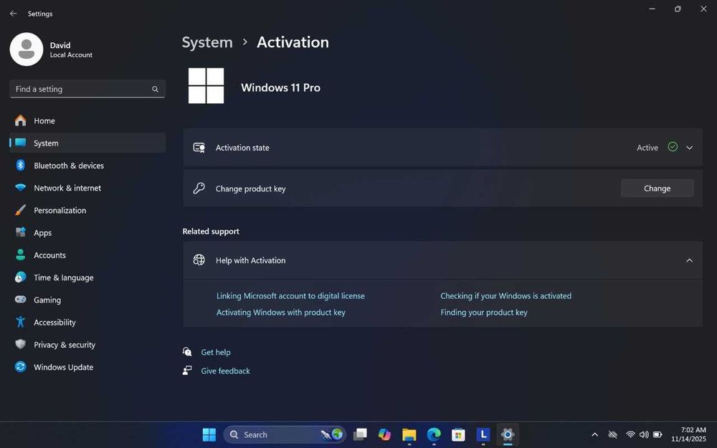Click the back arrow in Settings

pyautogui.click(x=13, y=14)
